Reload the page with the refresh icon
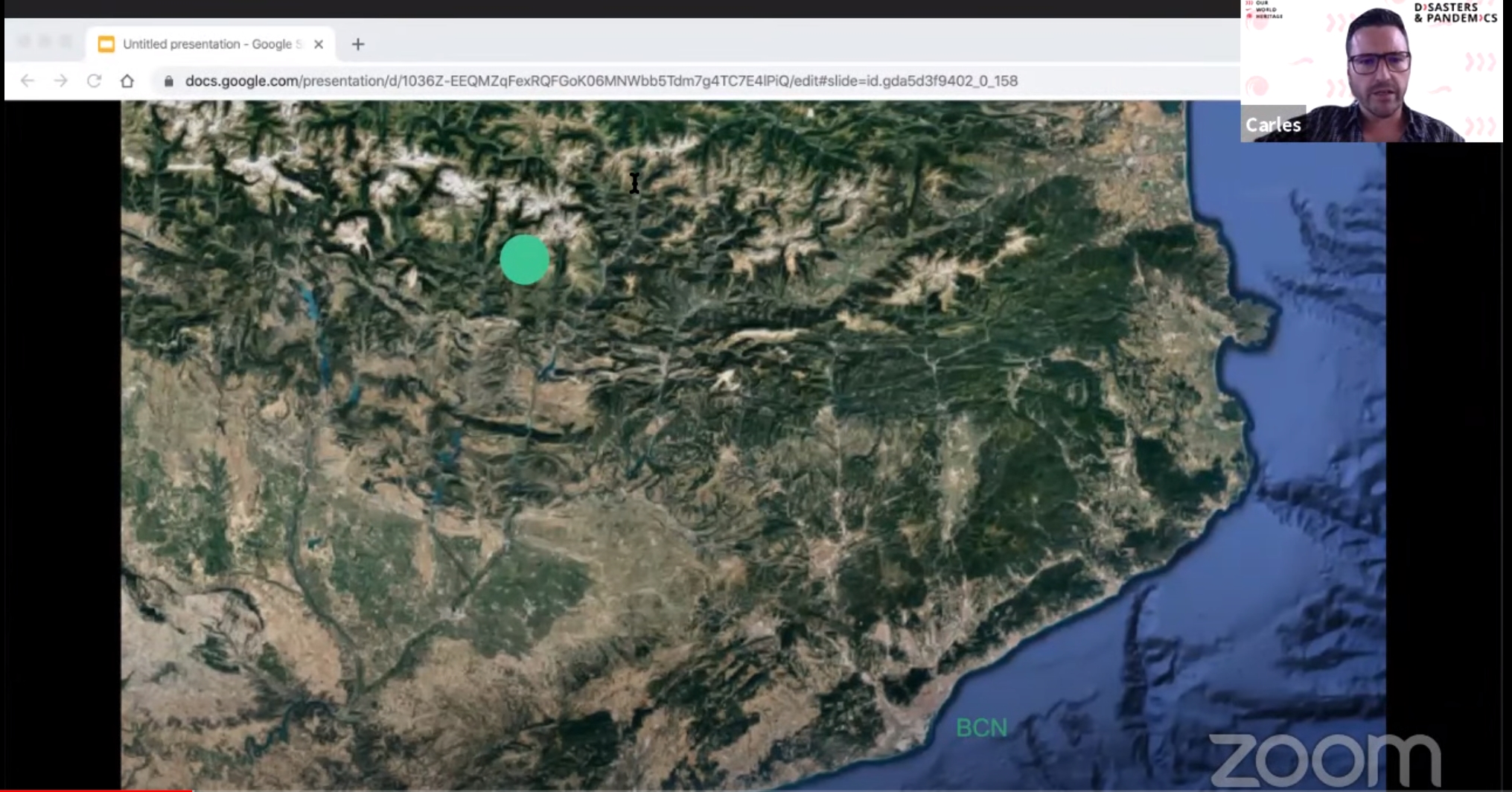Viewport: 1512px width, 792px height. 94,80
